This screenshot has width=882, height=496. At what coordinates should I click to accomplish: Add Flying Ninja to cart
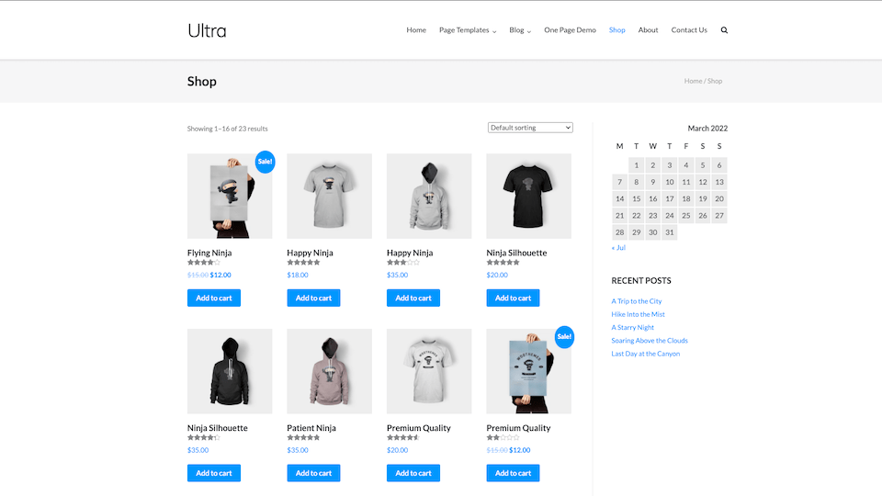click(x=214, y=298)
